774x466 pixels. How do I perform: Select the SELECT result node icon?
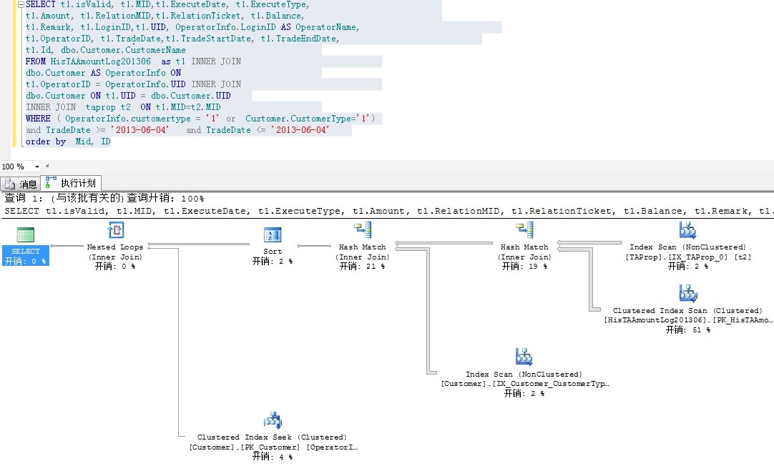(x=26, y=234)
